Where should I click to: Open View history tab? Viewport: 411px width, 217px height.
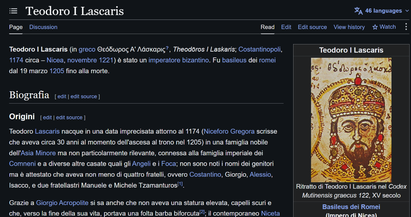click(349, 27)
